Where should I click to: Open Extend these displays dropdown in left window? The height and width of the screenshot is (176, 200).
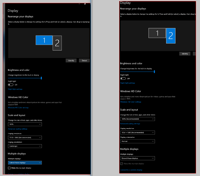tap(25, 163)
